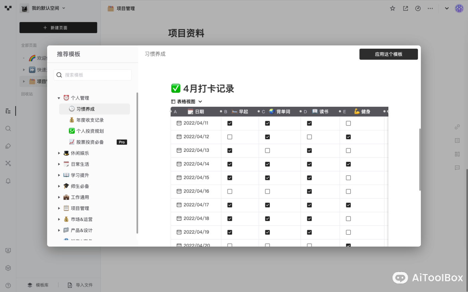Viewport: 468px width, 292px height.
Task: Click the 应用这个模板 button
Action: tap(388, 54)
